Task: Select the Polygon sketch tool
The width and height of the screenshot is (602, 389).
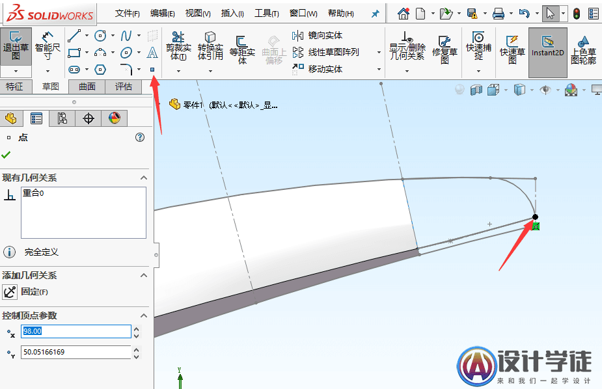Action: (100, 70)
